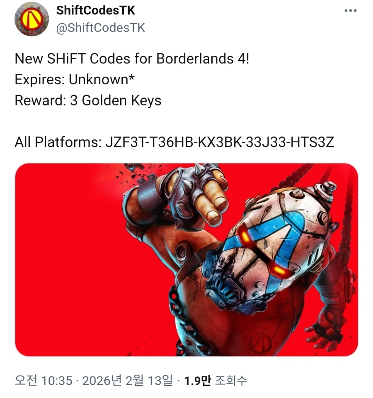Select the JZF3T-T36HB SHiFT code text
Image resolution: width=373 pixels, height=398 pixels.
219,142
